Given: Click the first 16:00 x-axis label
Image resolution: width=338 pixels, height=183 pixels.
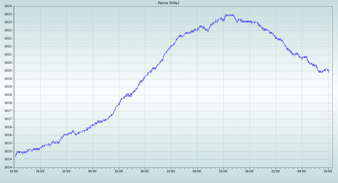Looking at the screenshot, I should click(x=40, y=171).
